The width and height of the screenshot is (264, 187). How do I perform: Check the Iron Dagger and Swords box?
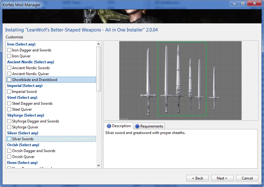point(9,50)
